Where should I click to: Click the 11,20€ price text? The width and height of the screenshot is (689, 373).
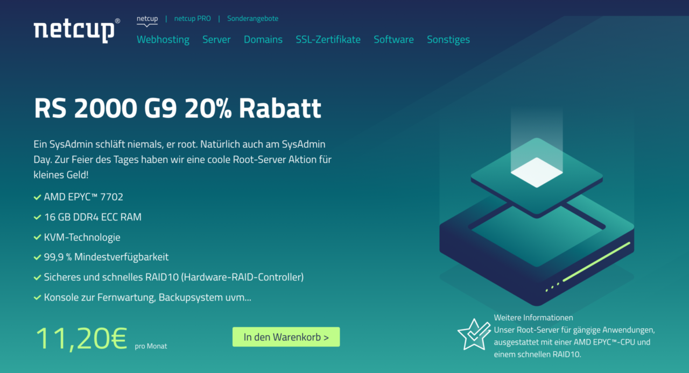pos(81,338)
